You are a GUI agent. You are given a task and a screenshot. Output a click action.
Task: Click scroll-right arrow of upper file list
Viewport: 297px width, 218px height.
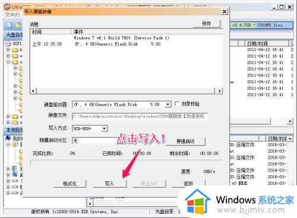290,121
